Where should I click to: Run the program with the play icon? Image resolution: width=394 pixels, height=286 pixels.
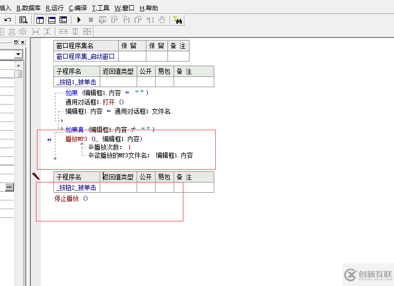pyautogui.click(x=79, y=20)
